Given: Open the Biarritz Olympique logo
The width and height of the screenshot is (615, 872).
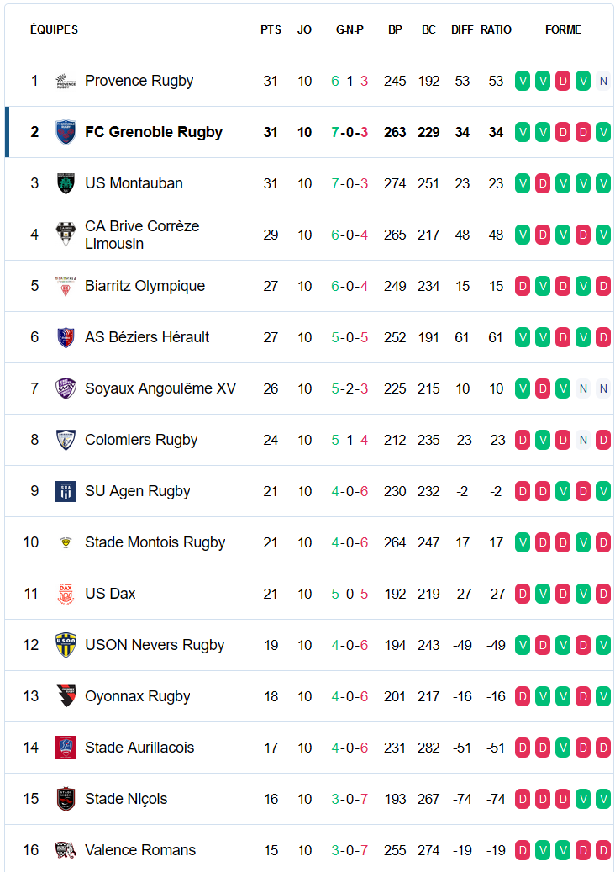Looking at the screenshot, I should coord(66,286).
